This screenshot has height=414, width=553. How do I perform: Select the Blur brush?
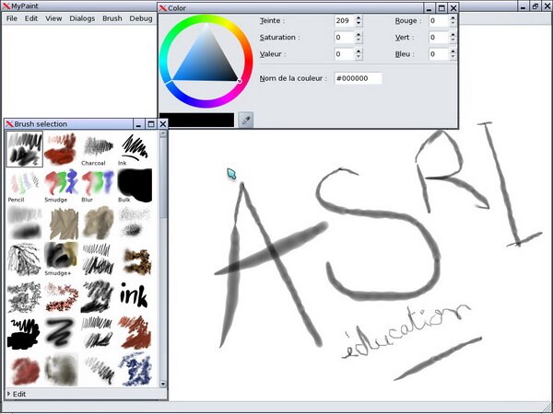[98, 185]
